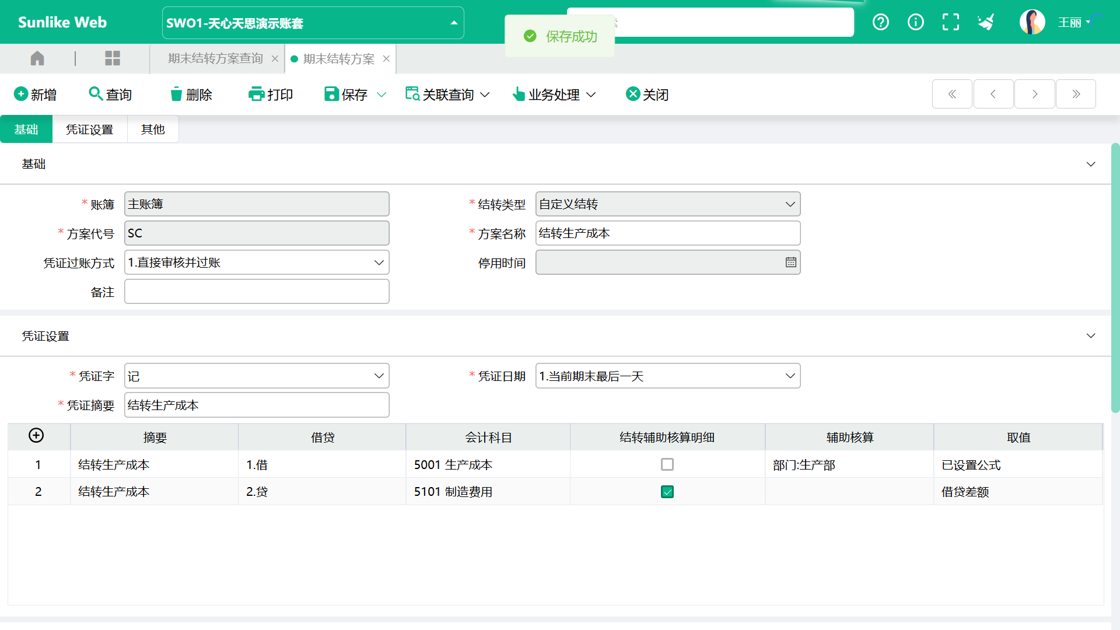1120x630 pixels.
Task: Go to the home page icon
Action: pos(37,58)
